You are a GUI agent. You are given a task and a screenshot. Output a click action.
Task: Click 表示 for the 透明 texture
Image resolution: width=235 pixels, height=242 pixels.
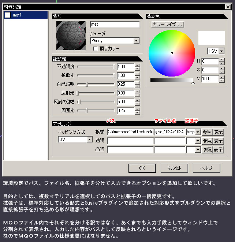(218, 141)
